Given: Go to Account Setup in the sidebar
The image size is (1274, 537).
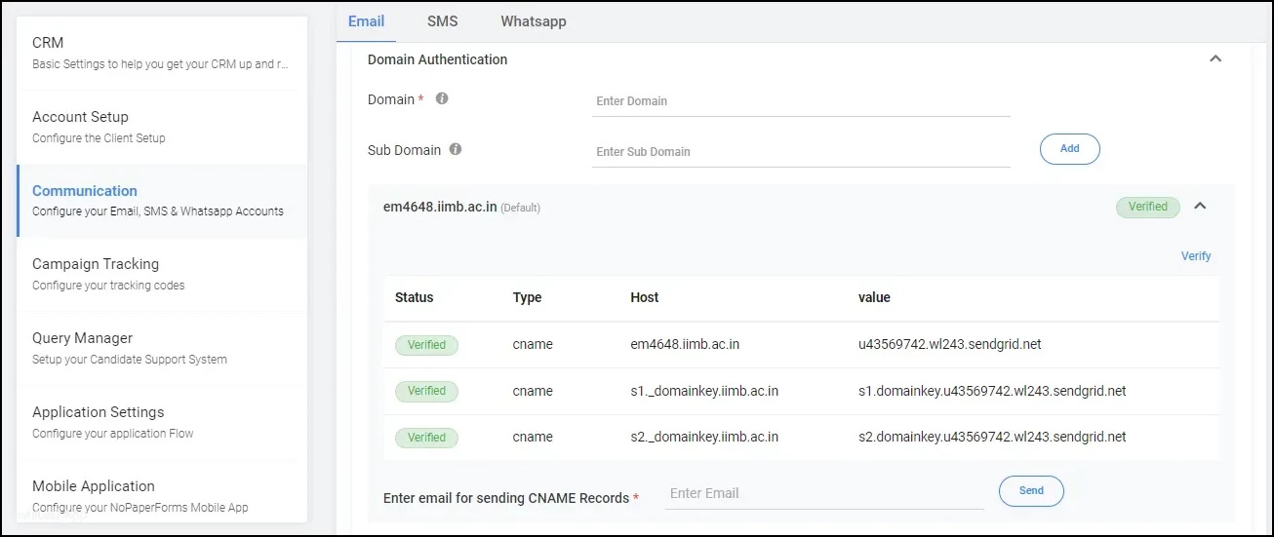Looking at the screenshot, I should click(x=161, y=127).
